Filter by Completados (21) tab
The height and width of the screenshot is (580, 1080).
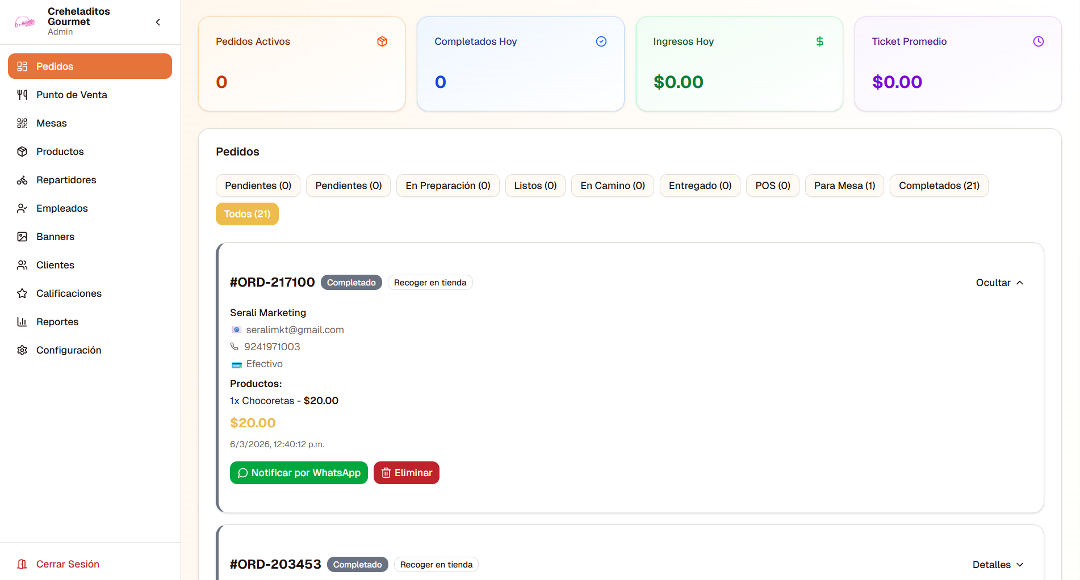coord(939,186)
